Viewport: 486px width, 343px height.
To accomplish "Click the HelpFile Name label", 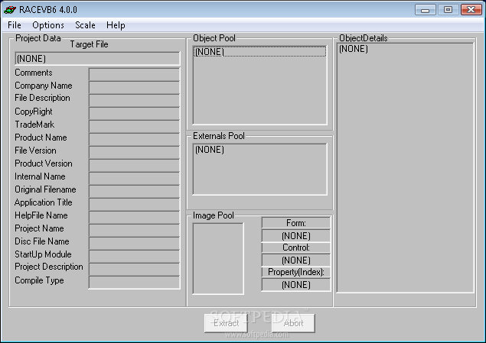I will pos(41,215).
